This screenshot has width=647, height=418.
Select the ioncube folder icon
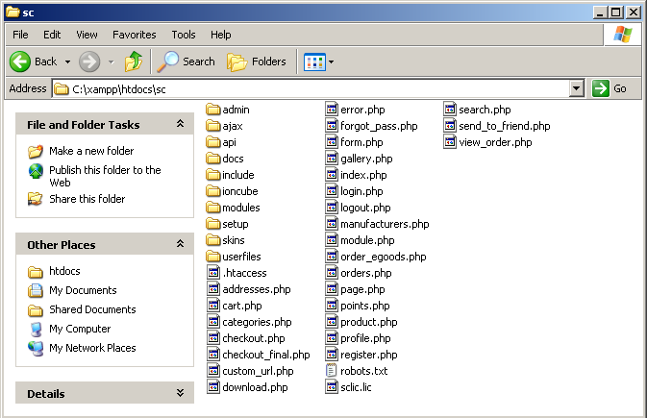pos(213,191)
